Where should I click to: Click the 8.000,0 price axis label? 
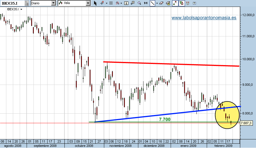coord(247,113)
